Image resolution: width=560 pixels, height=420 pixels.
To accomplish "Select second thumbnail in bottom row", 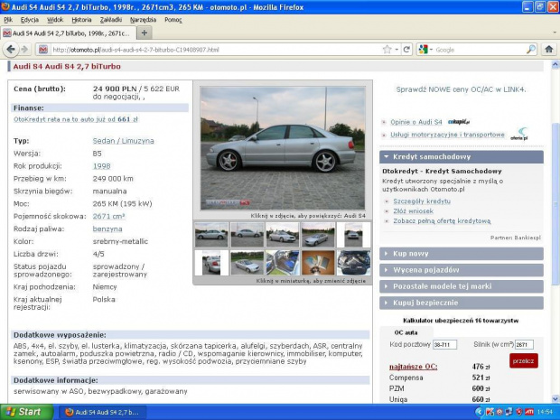I will [247, 263].
